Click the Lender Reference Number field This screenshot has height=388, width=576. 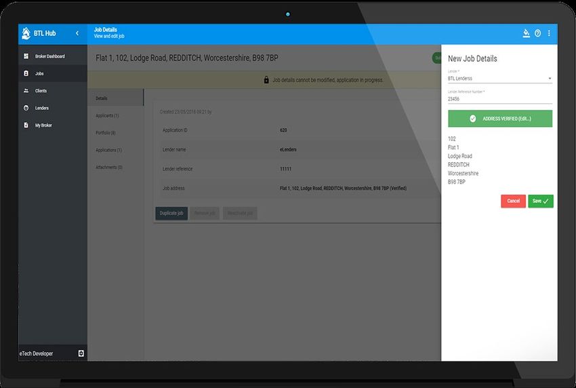tap(499, 99)
